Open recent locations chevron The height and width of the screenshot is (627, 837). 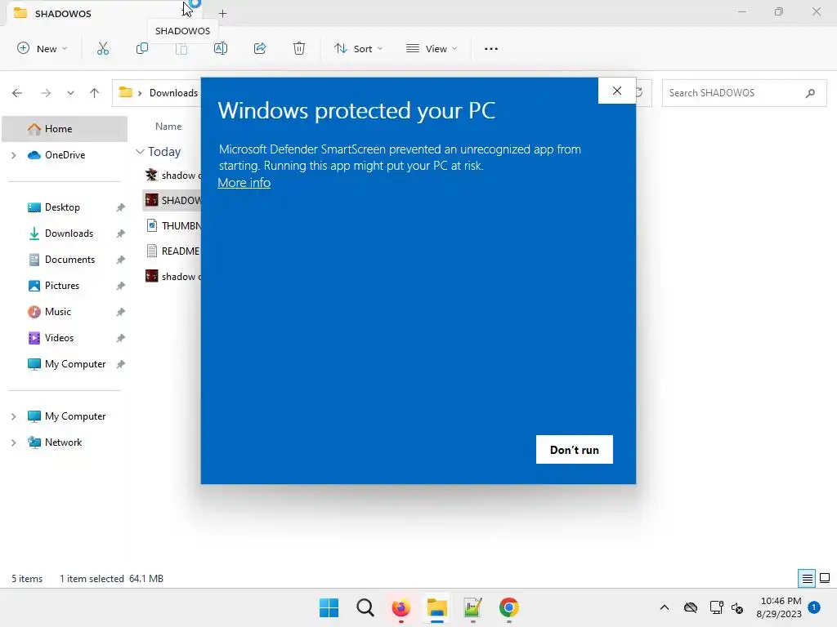pyautogui.click(x=70, y=93)
